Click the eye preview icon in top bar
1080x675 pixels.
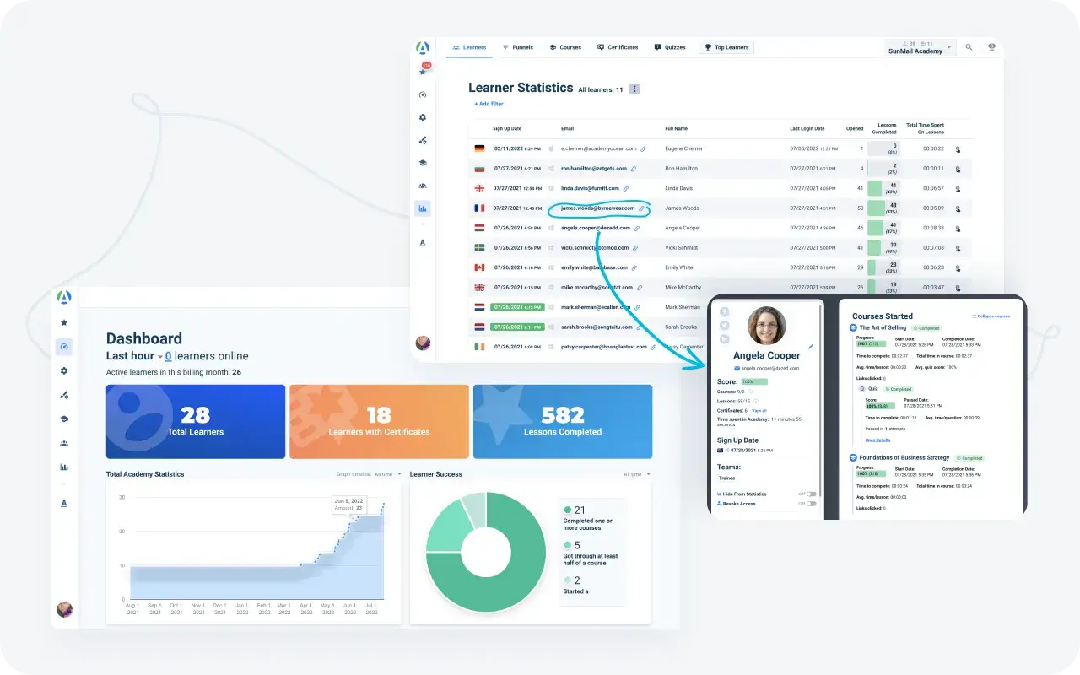click(991, 47)
